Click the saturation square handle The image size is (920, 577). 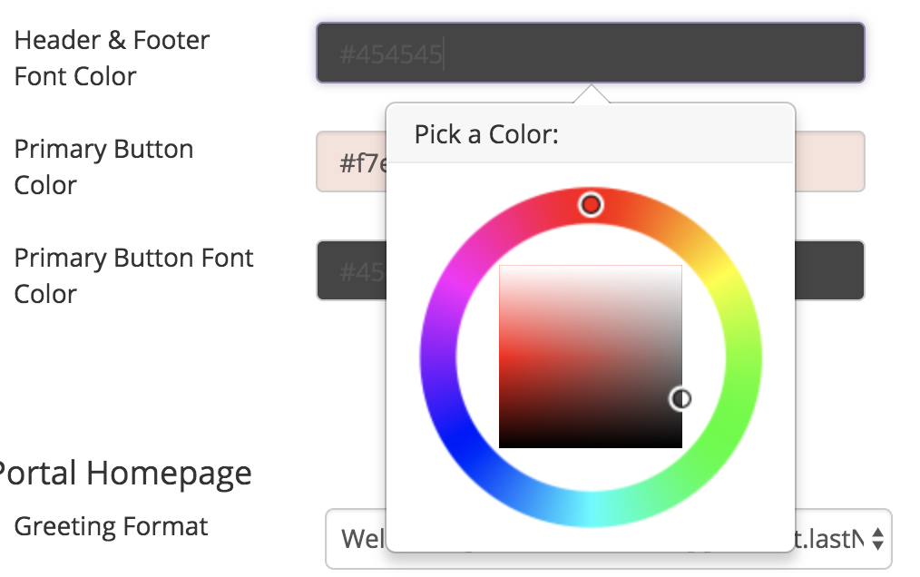[x=680, y=399]
